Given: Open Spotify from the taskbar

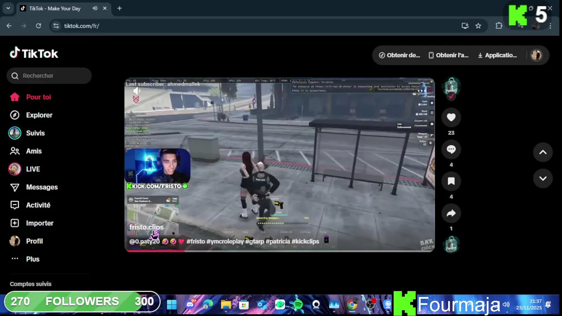Looking at the screenshot, I should 298,305.
